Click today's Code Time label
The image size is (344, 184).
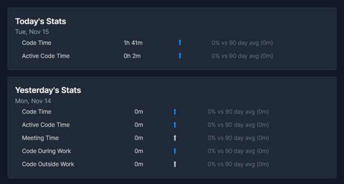pyautogui.click(x=36, y=43)
